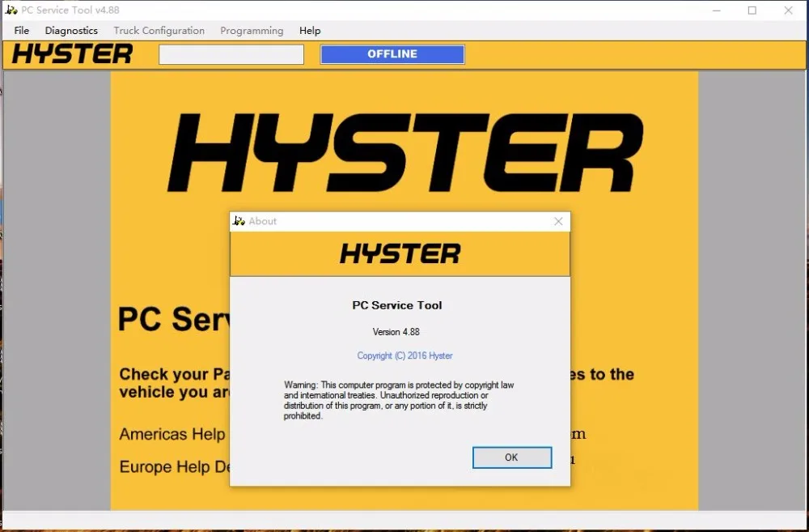Click the 'PC Serv' splash heading
The width and height of the screenshot is (809, 532).
(x=174, y=319)
